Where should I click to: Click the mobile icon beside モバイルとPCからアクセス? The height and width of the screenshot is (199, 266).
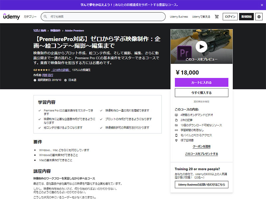click(177, 135)
